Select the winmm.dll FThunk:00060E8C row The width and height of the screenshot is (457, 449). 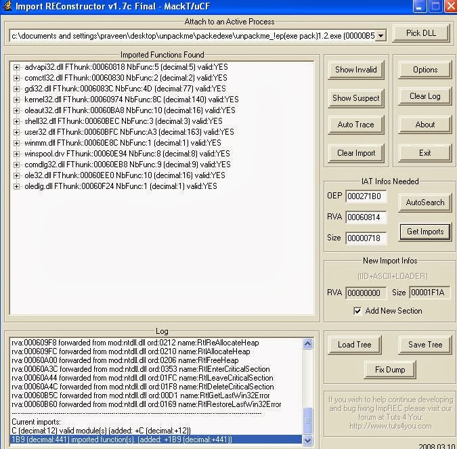point(123,143)
